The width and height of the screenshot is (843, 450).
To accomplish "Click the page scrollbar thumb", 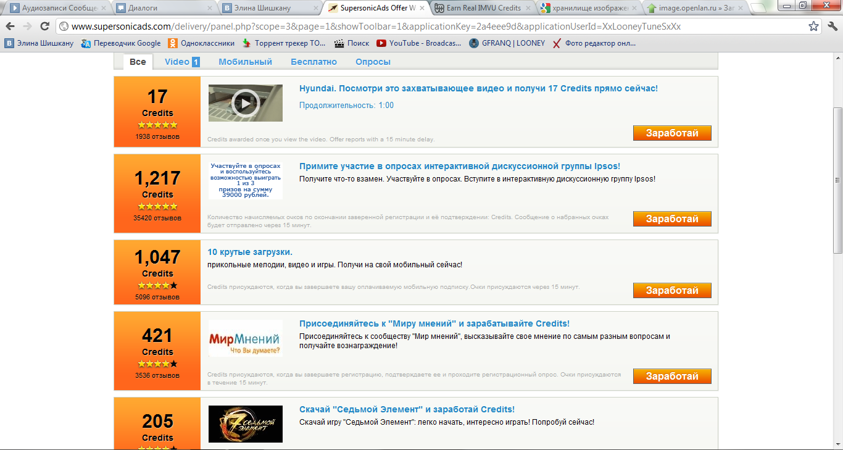I will (837, 180).
